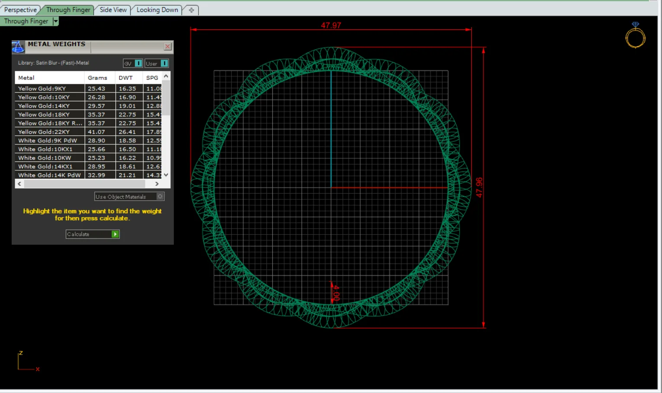Viewport: 662px width, 393px height.
Task: Select the White Gold:9K PdW row
Action: point(88,141)
